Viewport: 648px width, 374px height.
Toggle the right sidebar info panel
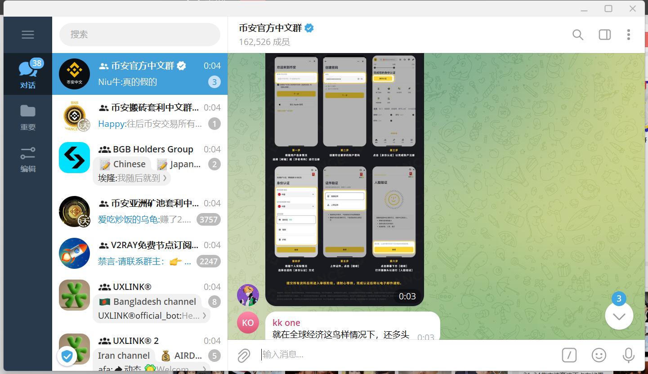[x=605, y=35]
